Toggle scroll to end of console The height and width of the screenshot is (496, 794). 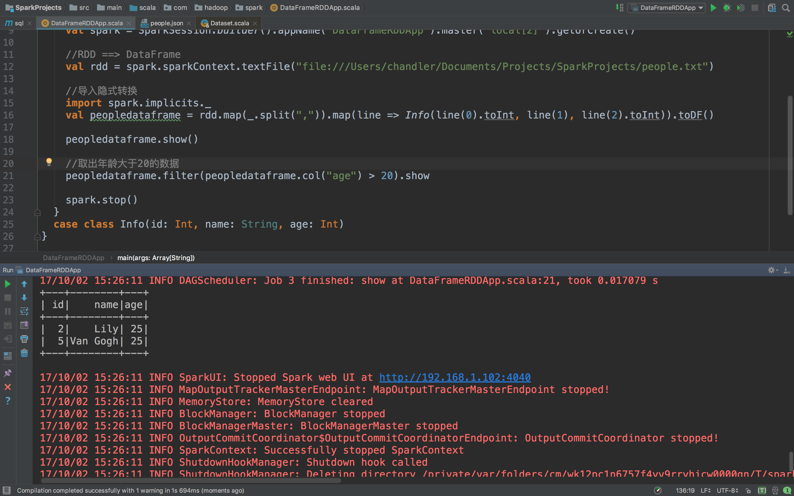tap(24, 325)
